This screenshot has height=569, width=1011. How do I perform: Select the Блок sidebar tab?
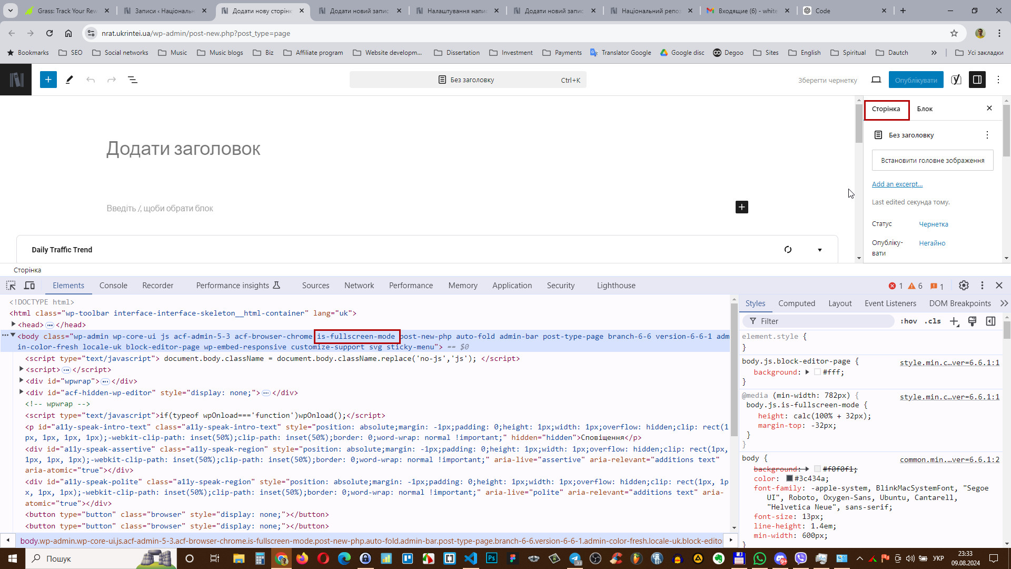click(925, 109)
